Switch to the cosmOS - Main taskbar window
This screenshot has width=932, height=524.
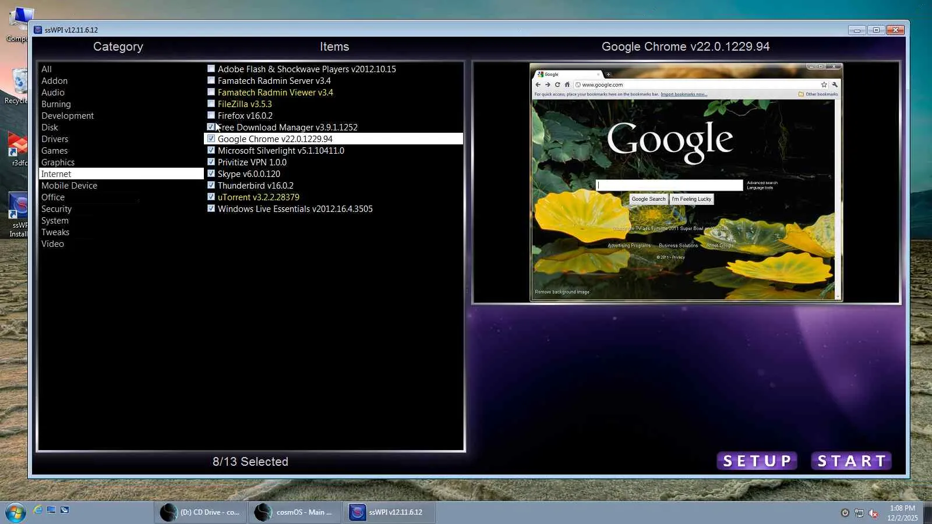295,512
